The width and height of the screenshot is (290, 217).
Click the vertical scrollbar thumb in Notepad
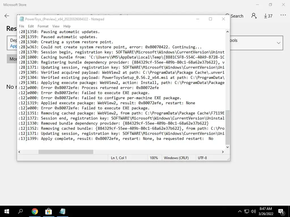pos(227,127)
